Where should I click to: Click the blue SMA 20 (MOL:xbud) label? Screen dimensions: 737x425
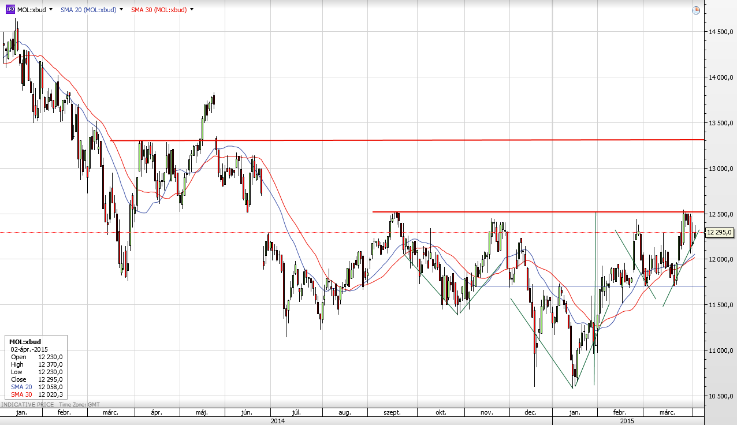click(x=88, y=10)
